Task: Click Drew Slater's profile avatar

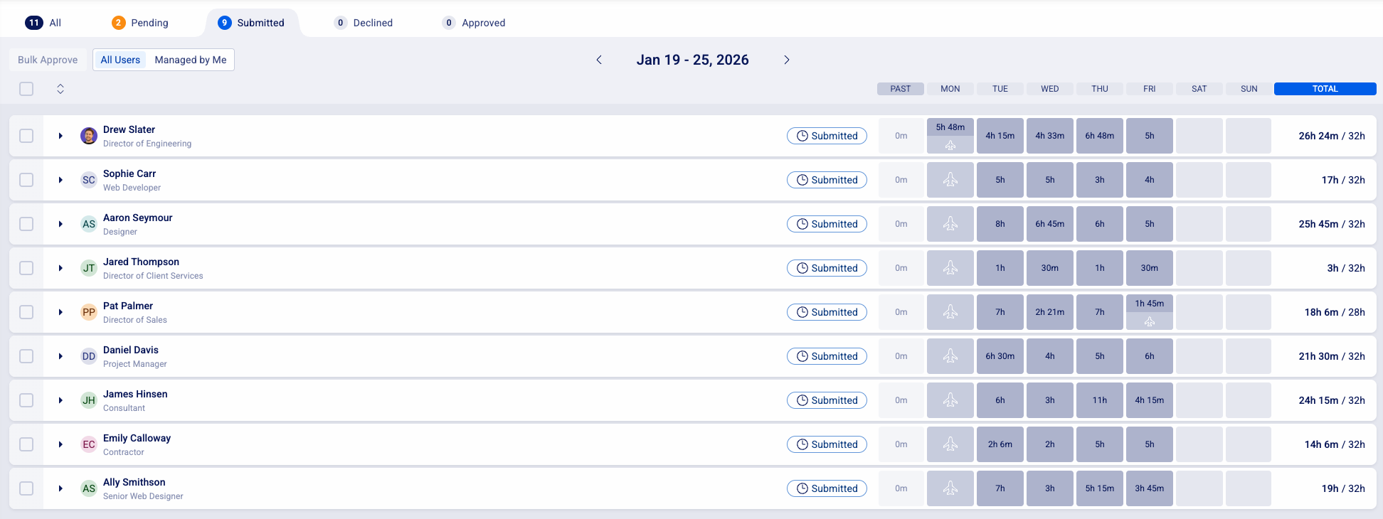Action: point(89,136)
